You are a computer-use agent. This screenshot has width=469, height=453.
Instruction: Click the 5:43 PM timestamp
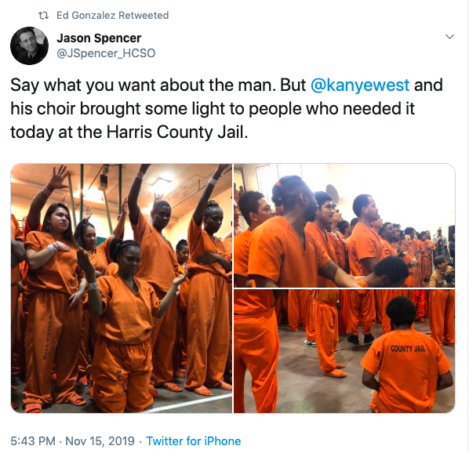[33, 441]
